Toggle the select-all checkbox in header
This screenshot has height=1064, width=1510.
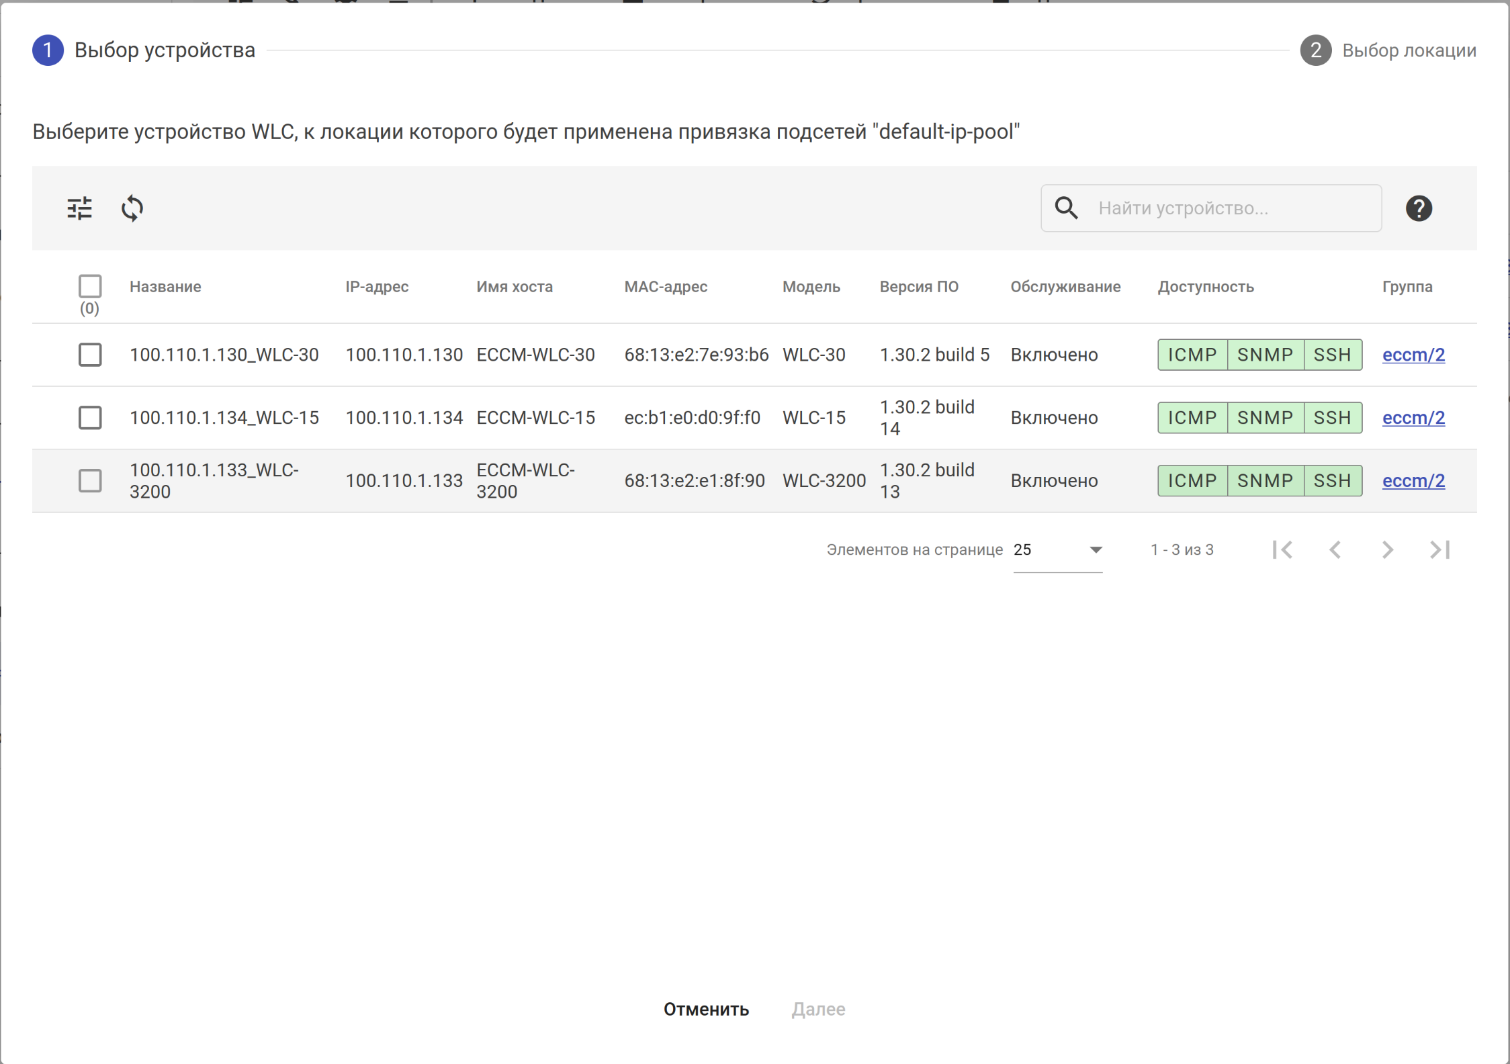coord(90,286)
